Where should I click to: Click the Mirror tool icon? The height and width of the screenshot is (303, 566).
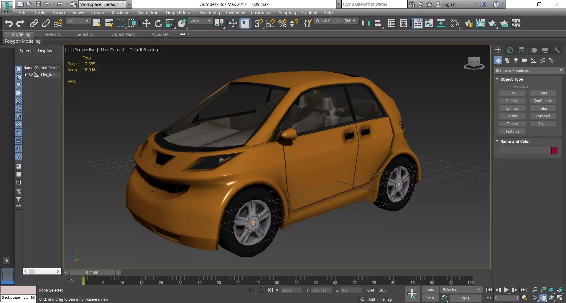(366, 24)
